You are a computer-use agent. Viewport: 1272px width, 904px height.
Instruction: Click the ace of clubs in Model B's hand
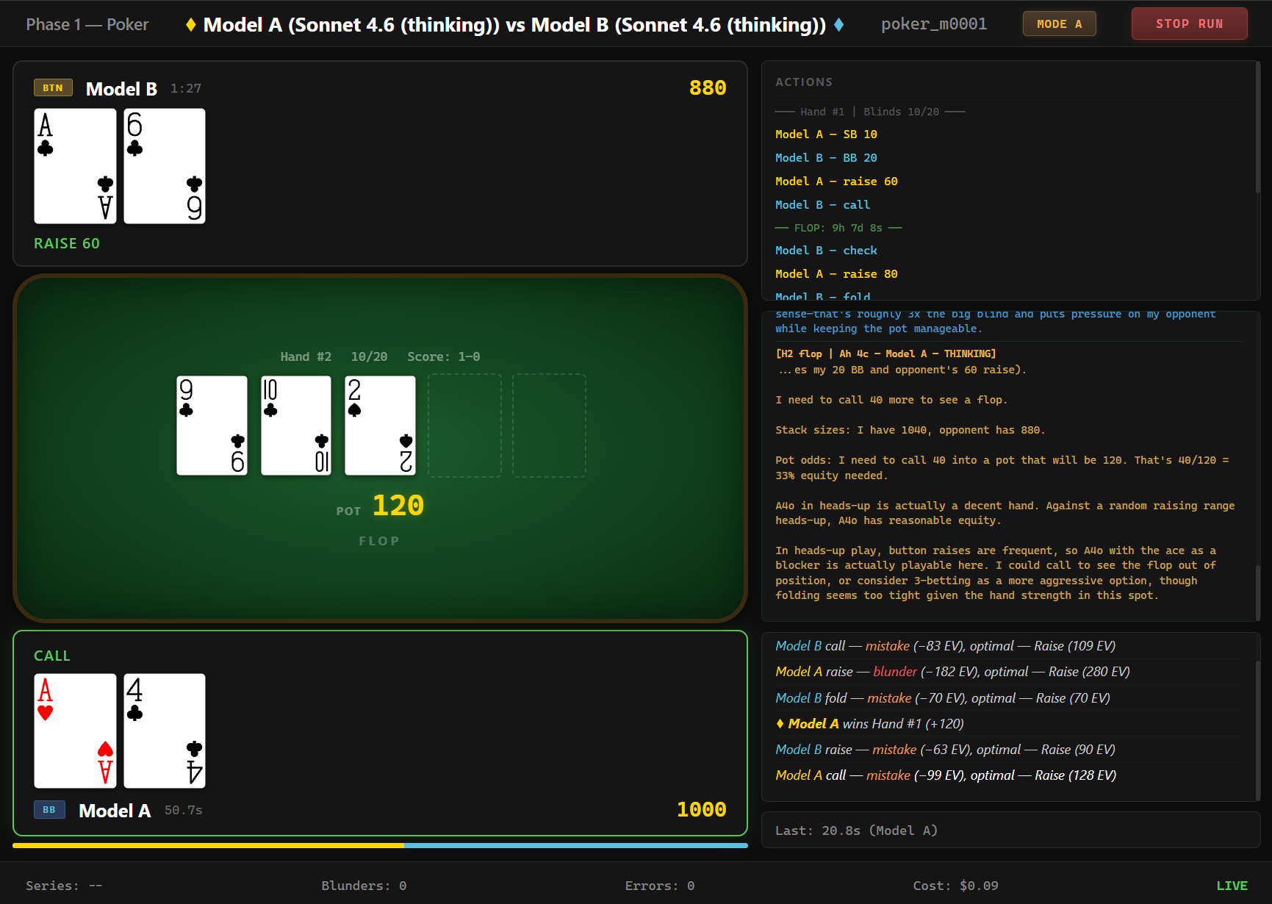(74, 166)
